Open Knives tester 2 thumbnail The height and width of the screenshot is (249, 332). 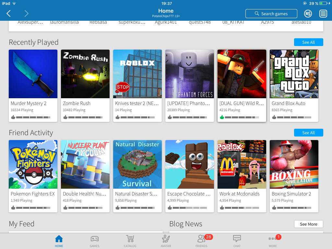[x=137, y=74]
